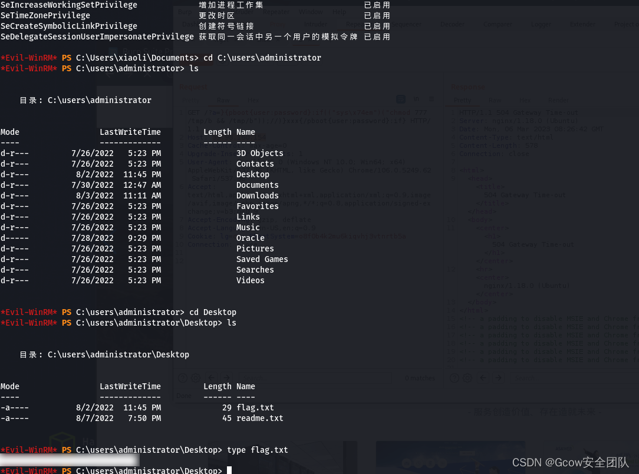Screen dimensions: 639x474
Task: Click the 'Links' directory entry
Action: coord(248,217)
